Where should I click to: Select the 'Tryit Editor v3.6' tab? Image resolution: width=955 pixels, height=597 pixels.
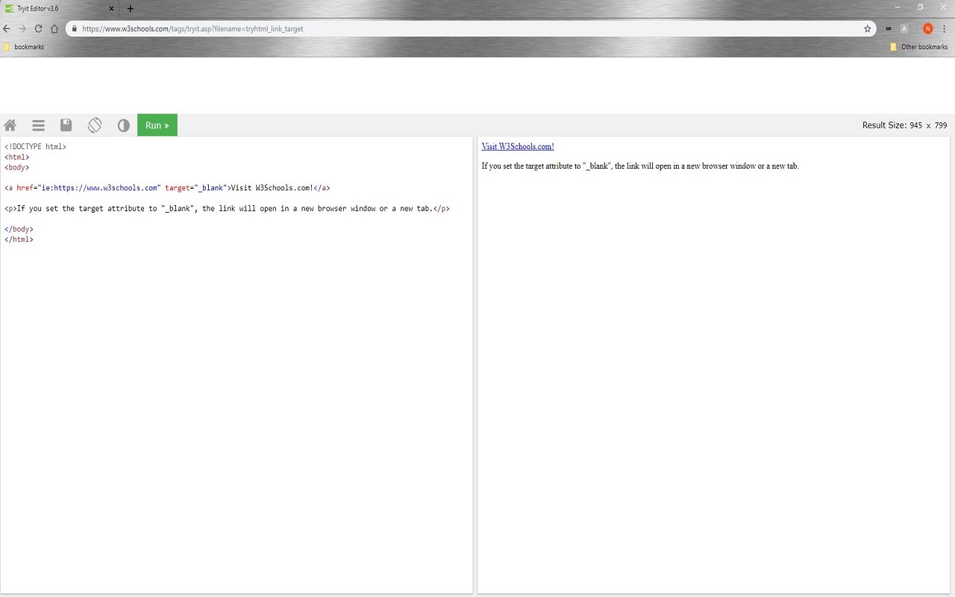(x=60, y=8)
